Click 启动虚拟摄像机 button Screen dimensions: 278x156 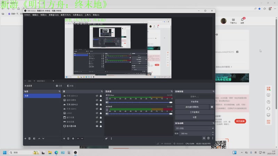(x=192, y=107)
